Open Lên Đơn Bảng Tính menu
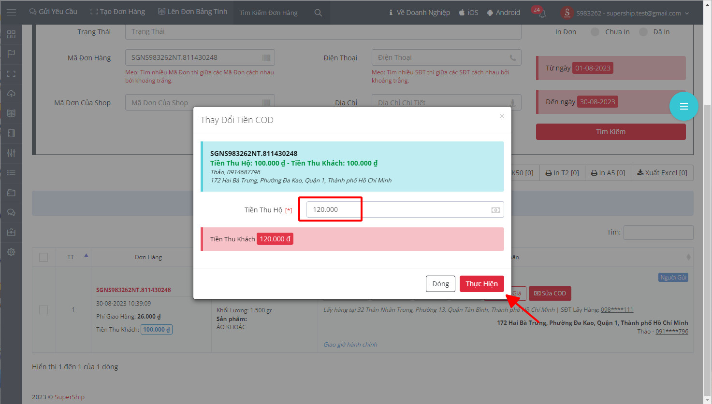The height and width of the screenshot is (404, 712). coord(193,12)
